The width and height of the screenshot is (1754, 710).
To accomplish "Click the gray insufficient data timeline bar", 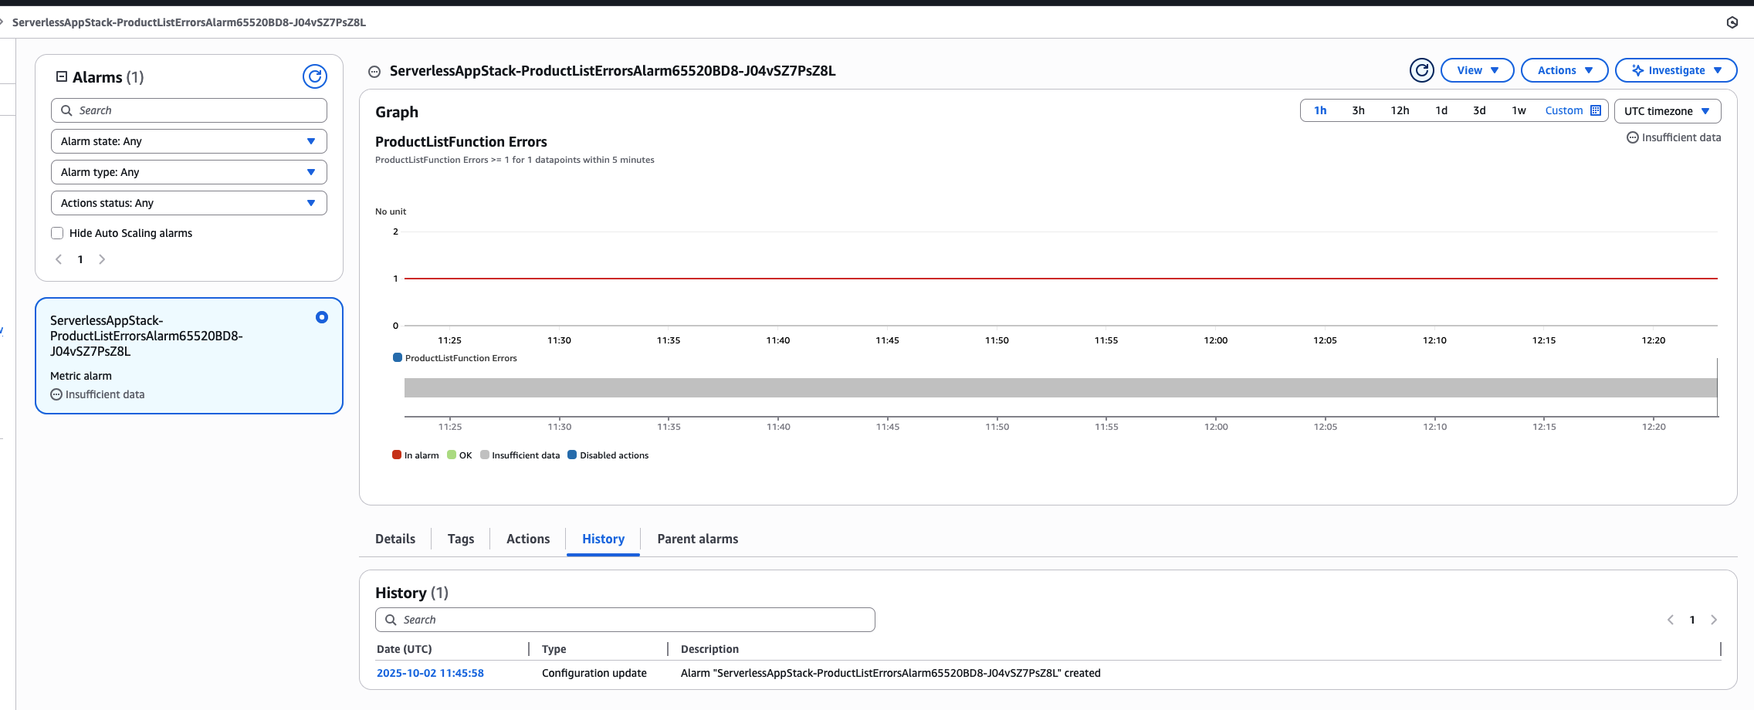I will (1061, 387).
